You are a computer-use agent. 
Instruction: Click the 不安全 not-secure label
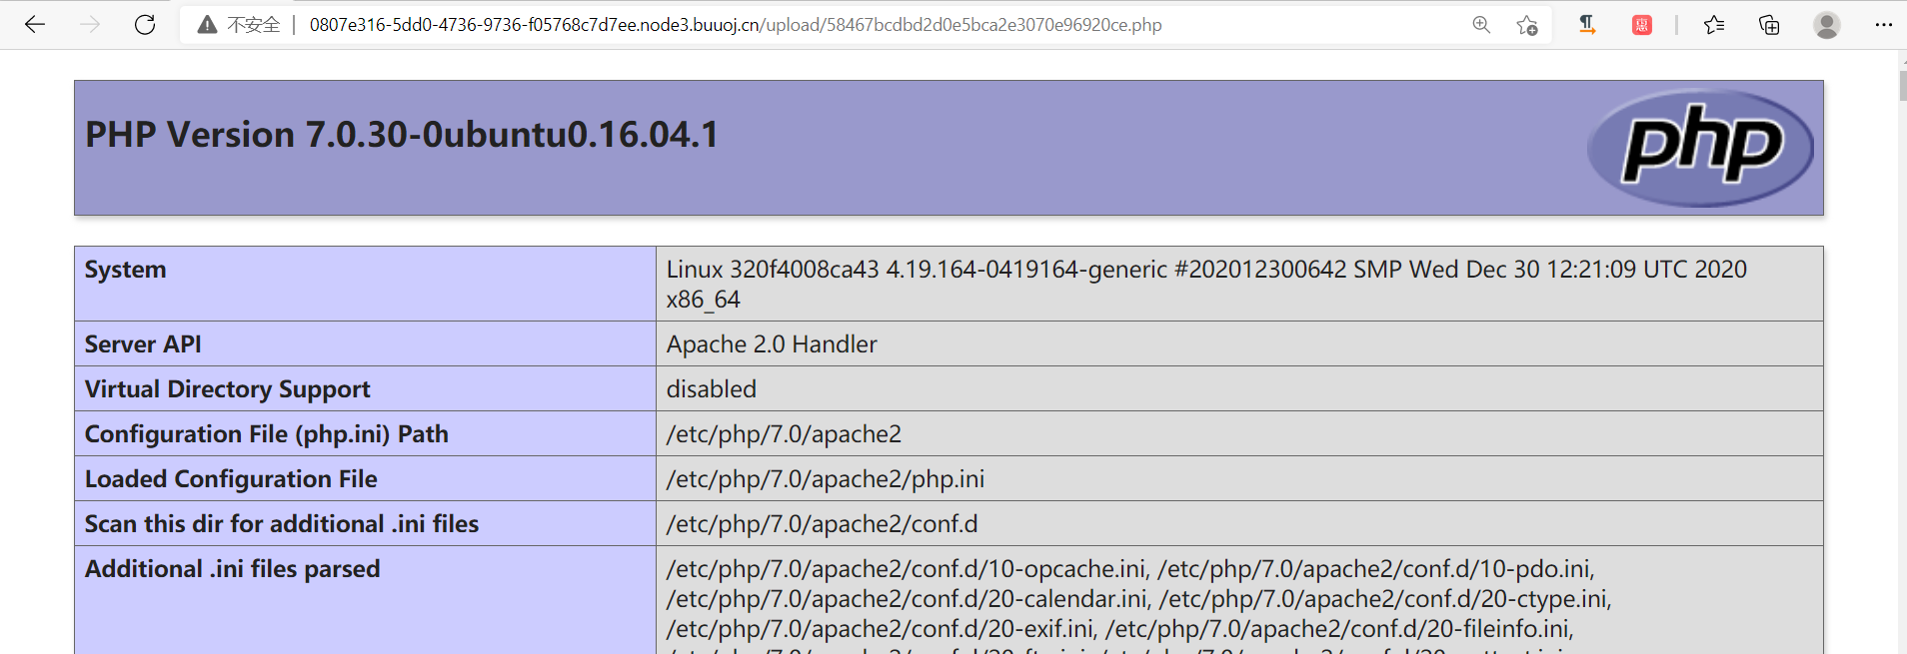click(253, 25)
